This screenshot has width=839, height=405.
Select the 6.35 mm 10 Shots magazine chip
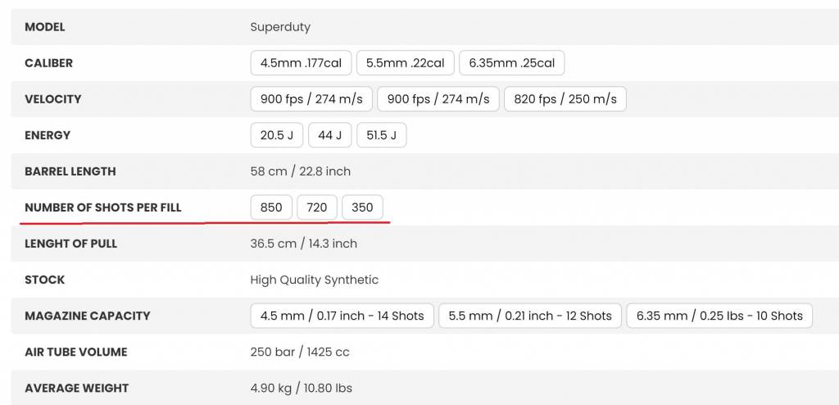[719, 316]
